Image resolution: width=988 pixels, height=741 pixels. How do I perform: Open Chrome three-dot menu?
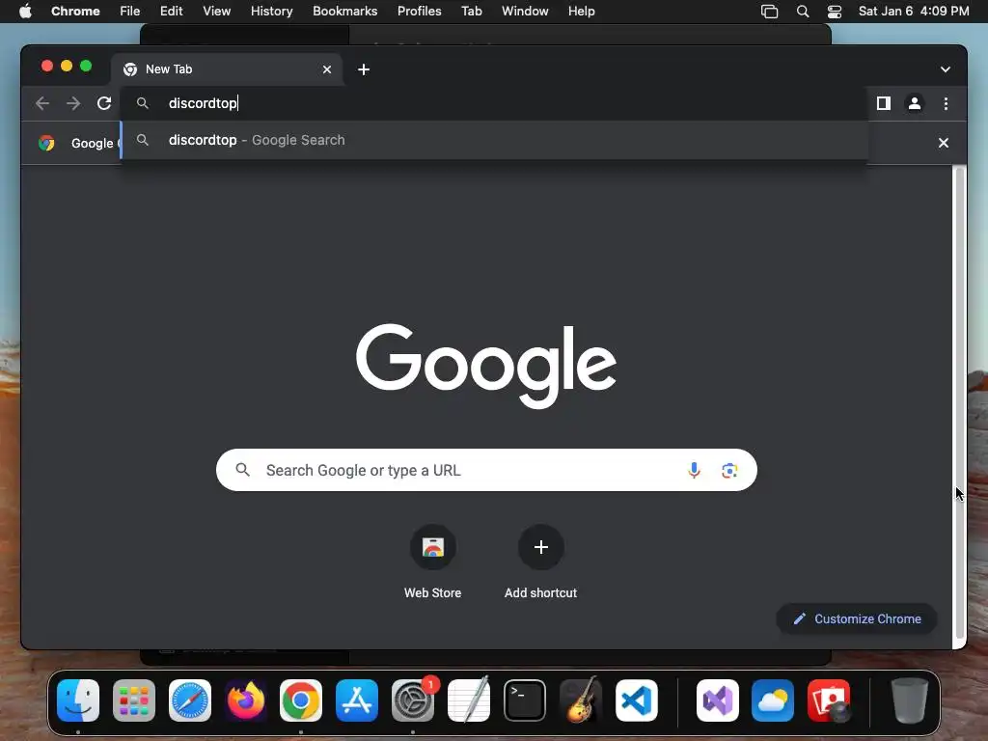[x=946, y=103]
